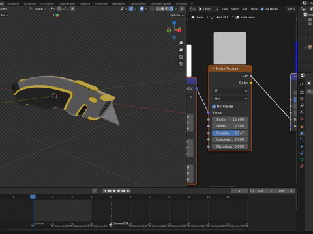Open the World properties tab
Screen dimensions: 313x234
pos(302,119)
